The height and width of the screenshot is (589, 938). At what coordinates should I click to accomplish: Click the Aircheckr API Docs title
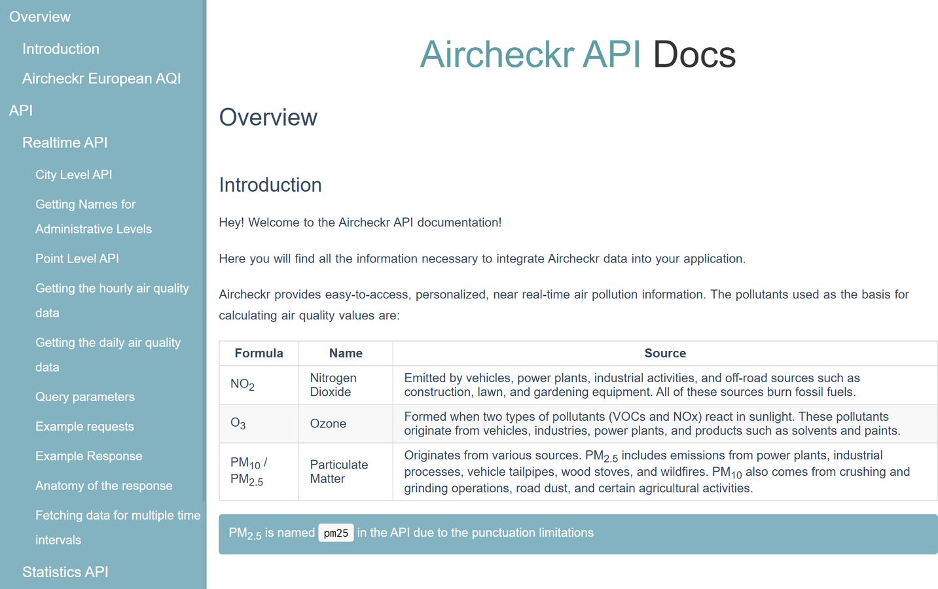point(578,56)
